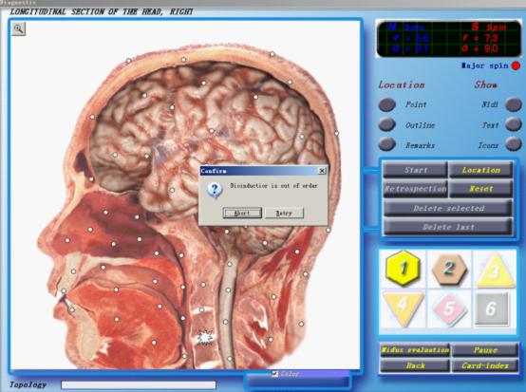Select pink diamond marker 5
Viewport: 526px width, 392px height.
pos(449,308)
